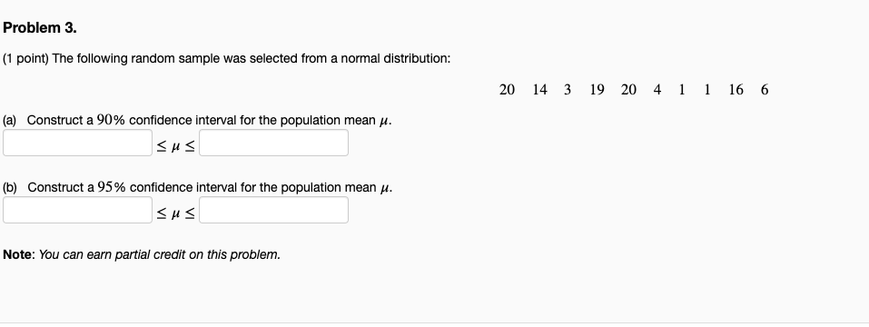Focus the upper bound box for 95% interval
The image size is (869, 327).
[x=274, y=210]
